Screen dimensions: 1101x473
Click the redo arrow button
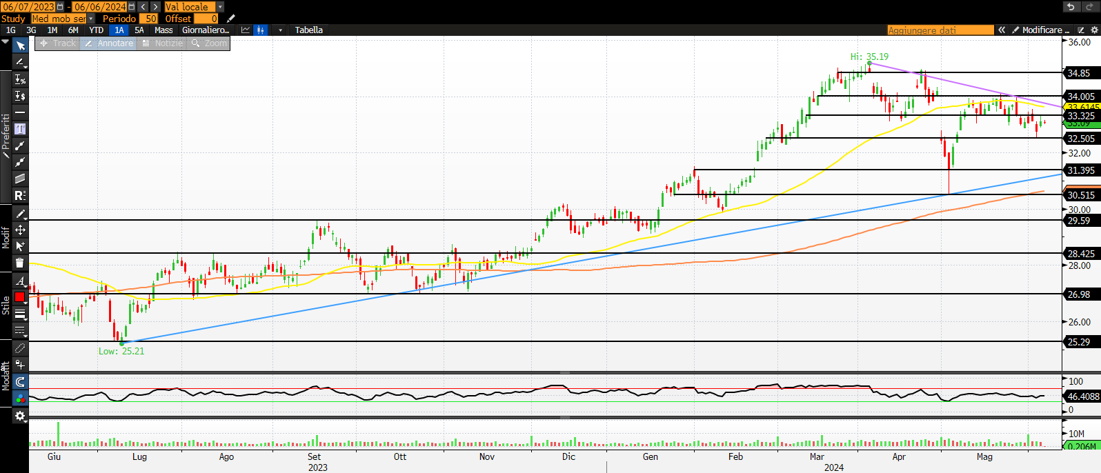pyautogui.click(x=1090, y=7)
